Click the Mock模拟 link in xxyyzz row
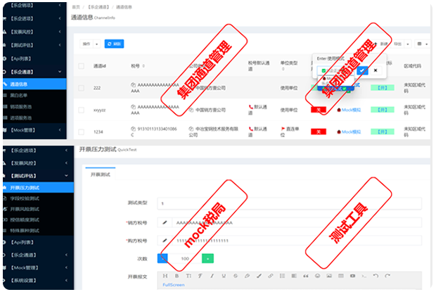 [350, 110]
